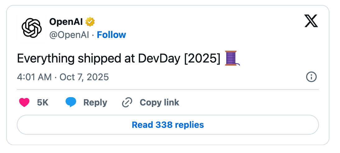This screenshot has width=340, height=153.
Task: Click the 5K likes count
Action: coord(43,102)
